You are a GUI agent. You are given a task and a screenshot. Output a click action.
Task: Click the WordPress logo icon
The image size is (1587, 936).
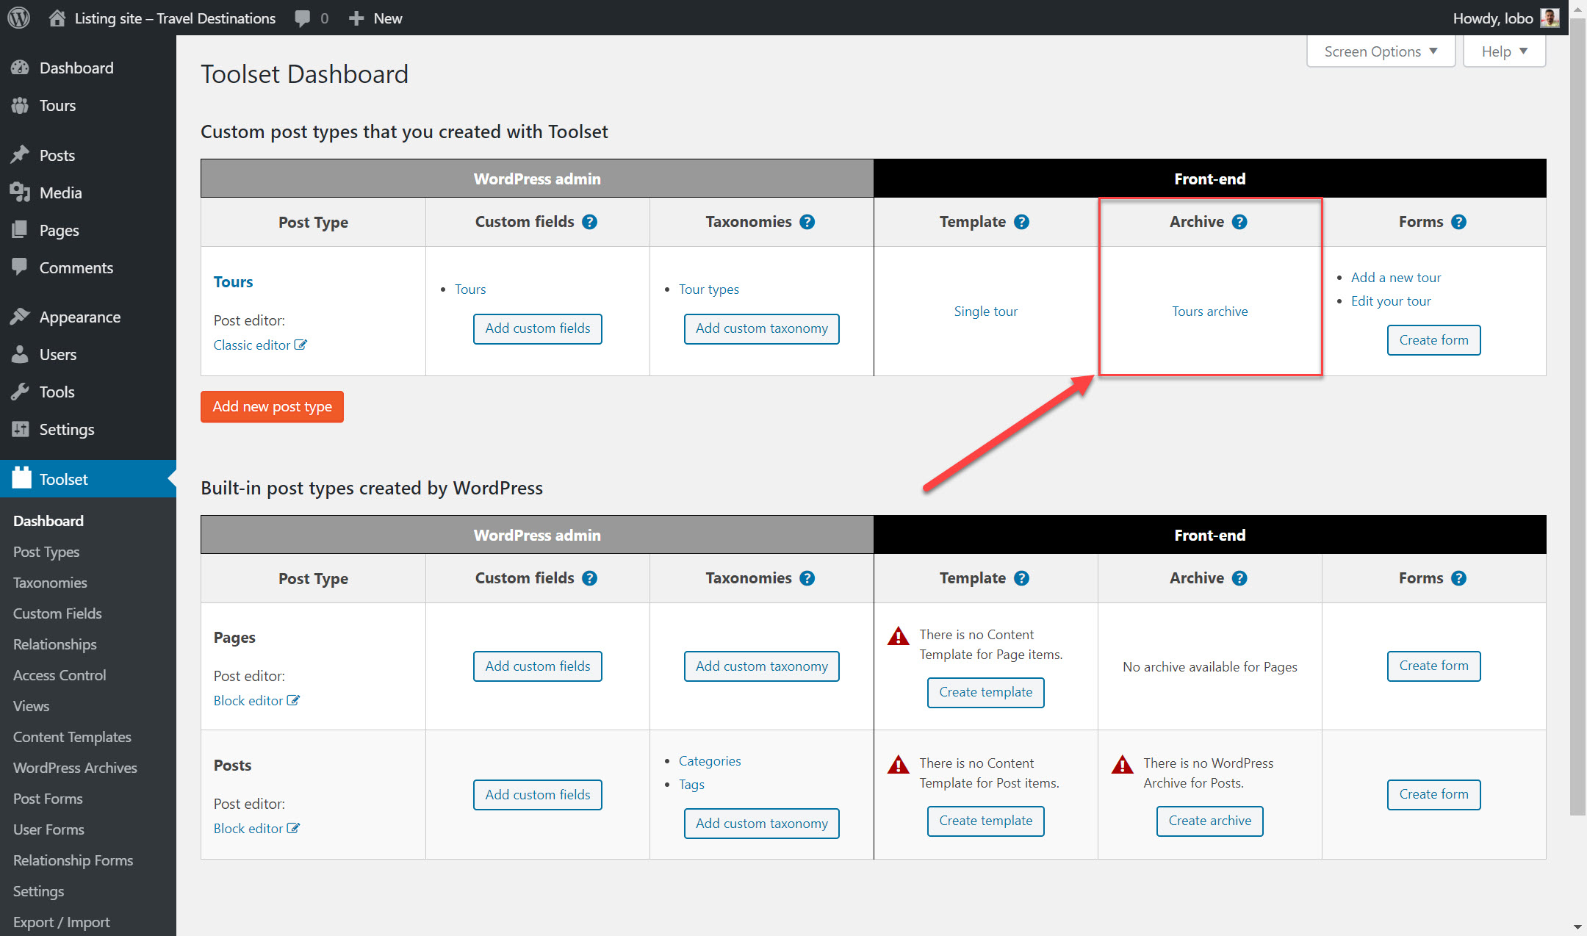click(x=19, y=18)
